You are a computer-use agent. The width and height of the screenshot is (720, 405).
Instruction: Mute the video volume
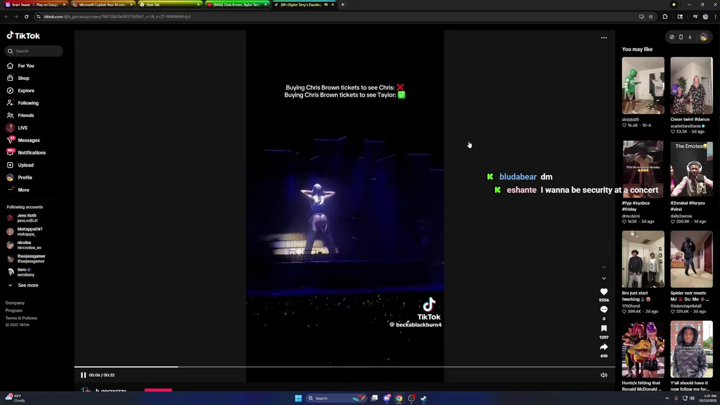click(x=604, y=375)
